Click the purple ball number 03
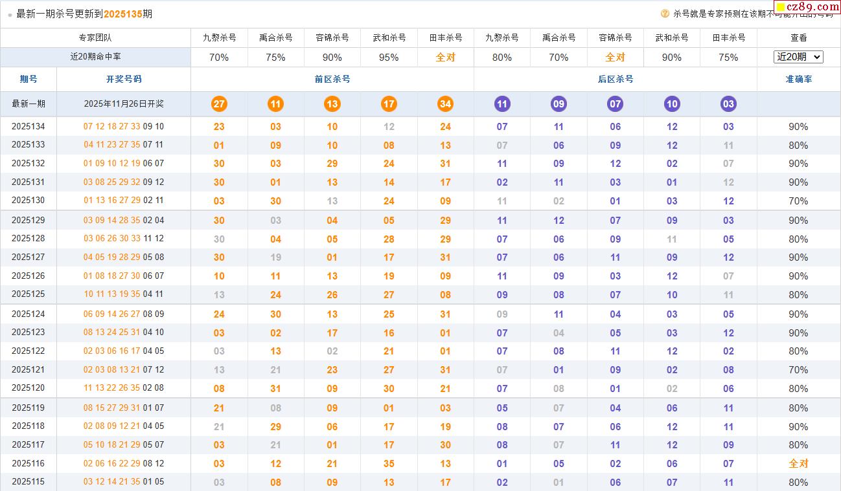The width and height of the screenshot is (841, 491). 728,104
